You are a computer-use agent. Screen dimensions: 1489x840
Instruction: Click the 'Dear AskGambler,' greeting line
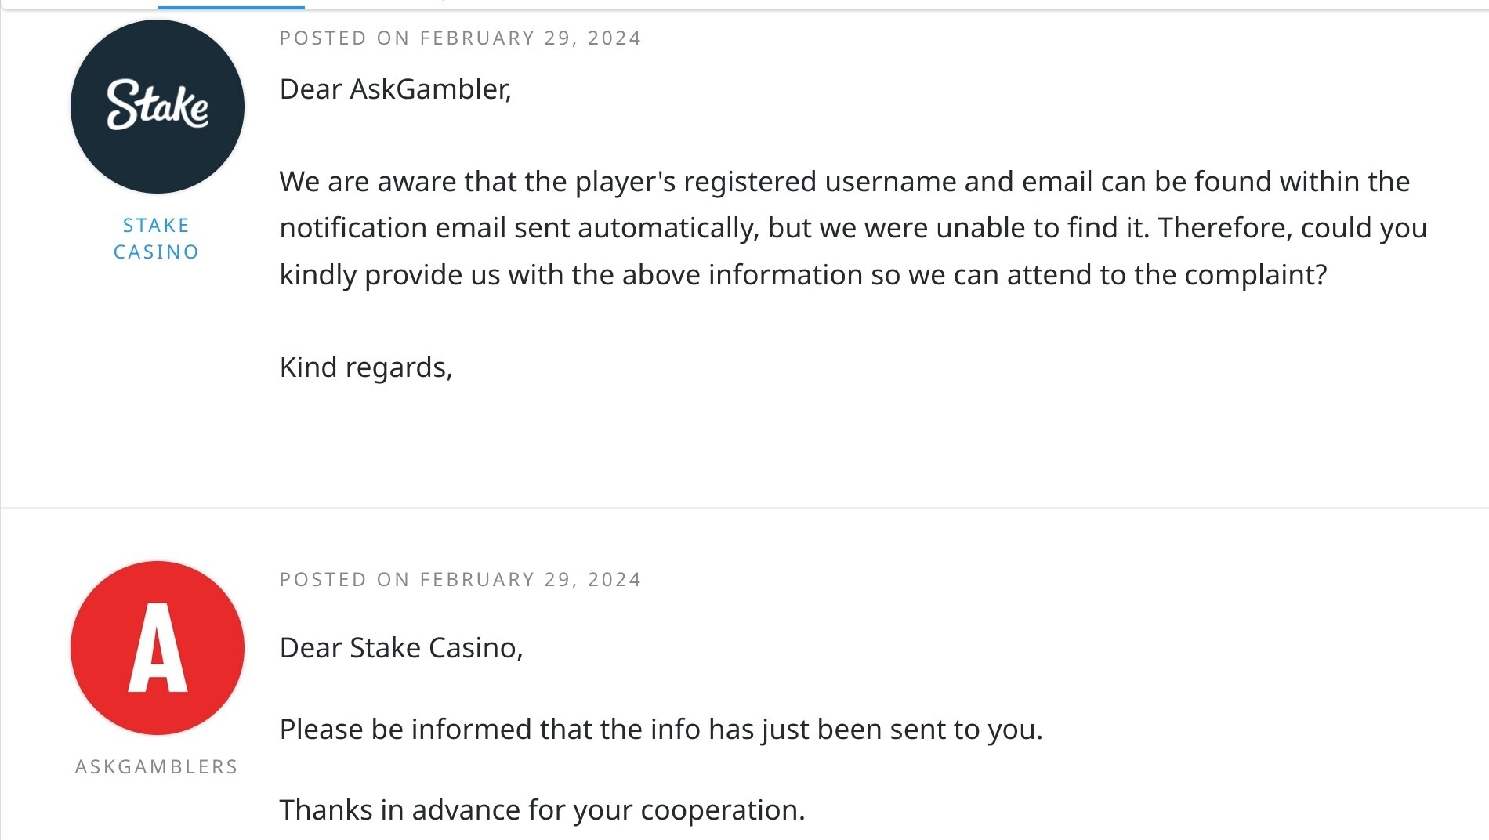(x=395, y=89)
